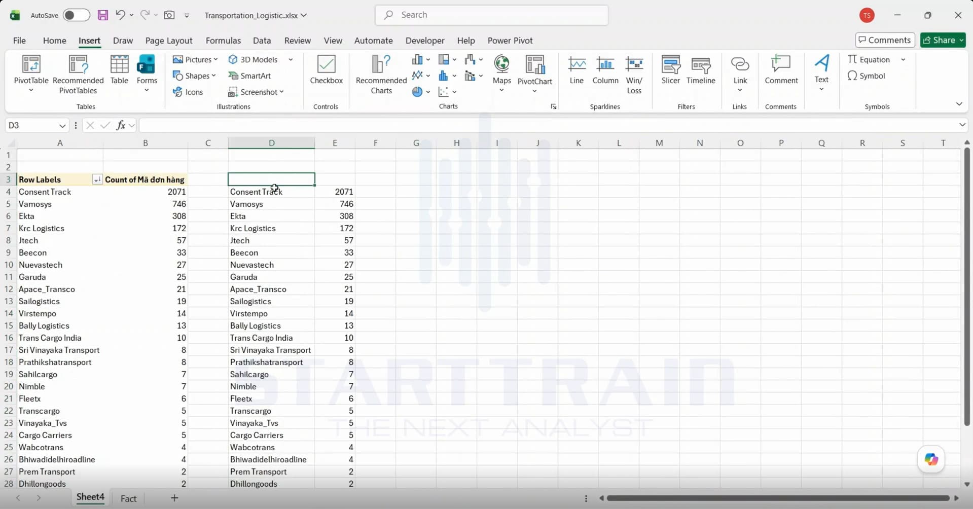Viewport: 973px width, 509px height.
Task: Insert a Line sparkline
Action: coord(576,69)
